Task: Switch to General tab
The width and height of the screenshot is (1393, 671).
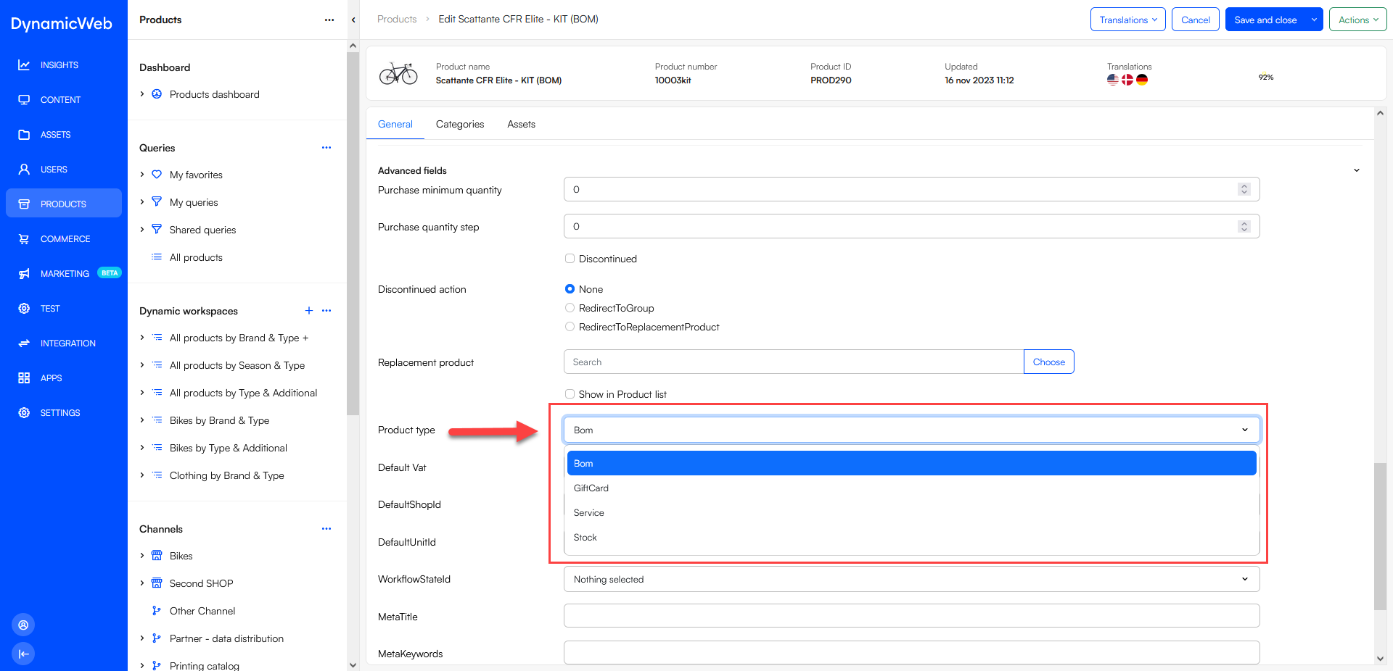Action: pyautogui.click(x=395, y=125)
